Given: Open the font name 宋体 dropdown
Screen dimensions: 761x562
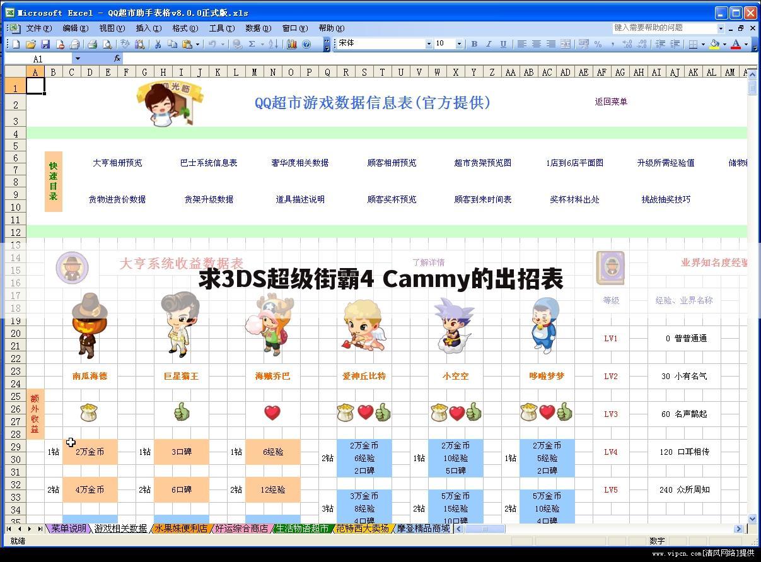Looking at the screenshot, I should [429, 44].
